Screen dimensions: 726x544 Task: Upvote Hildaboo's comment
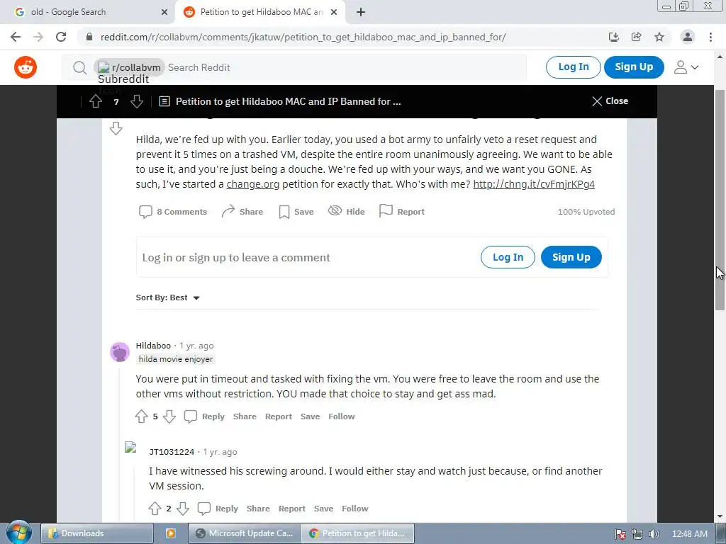[x=141, y=416]
